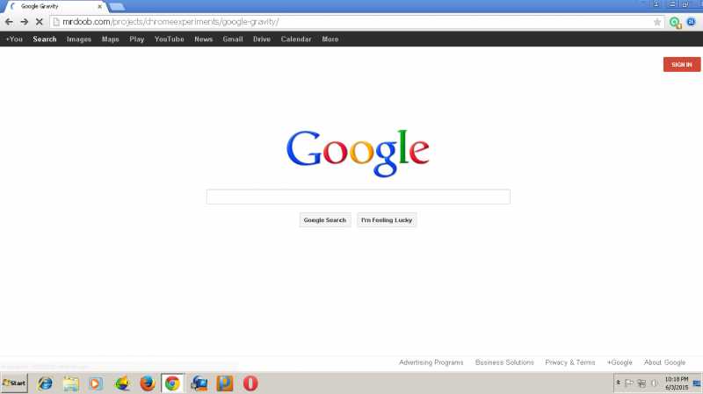Open the orange P application in the taskbar
Viewport: 703px width, 394px height.
(225, 383)
